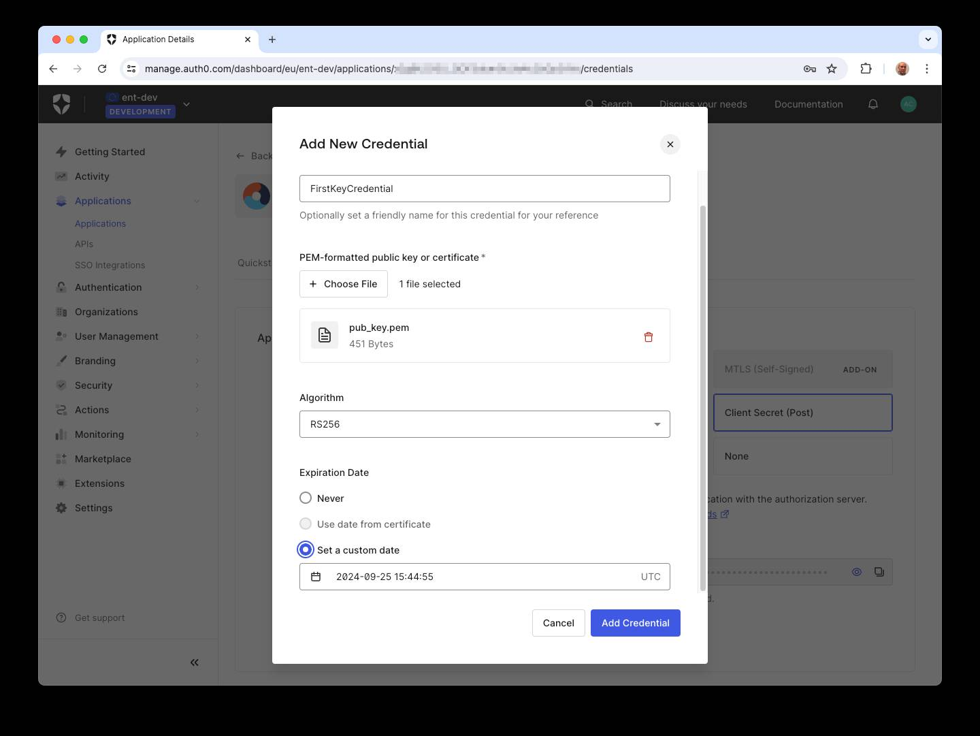Click the Extensions puzzle icon in sidebar
This screenshot has height=736, width=980.
61,483
